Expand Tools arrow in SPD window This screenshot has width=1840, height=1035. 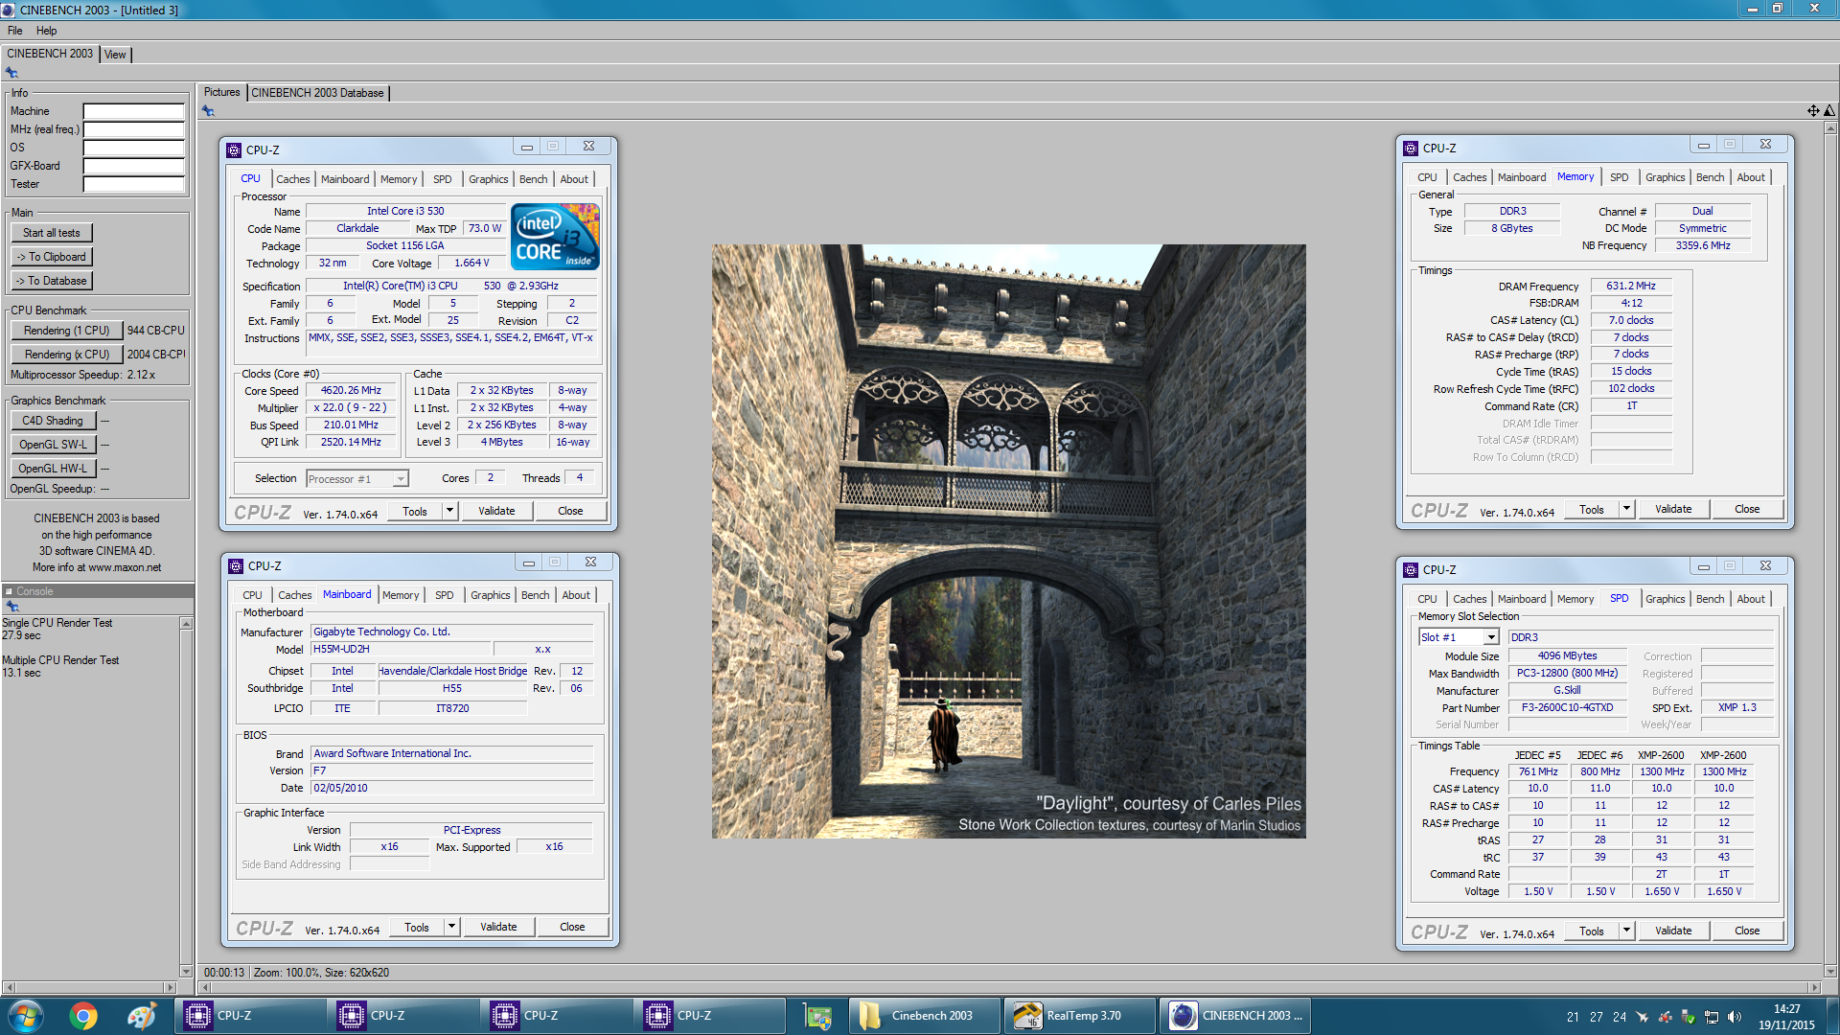click(x=1626, y=931)
